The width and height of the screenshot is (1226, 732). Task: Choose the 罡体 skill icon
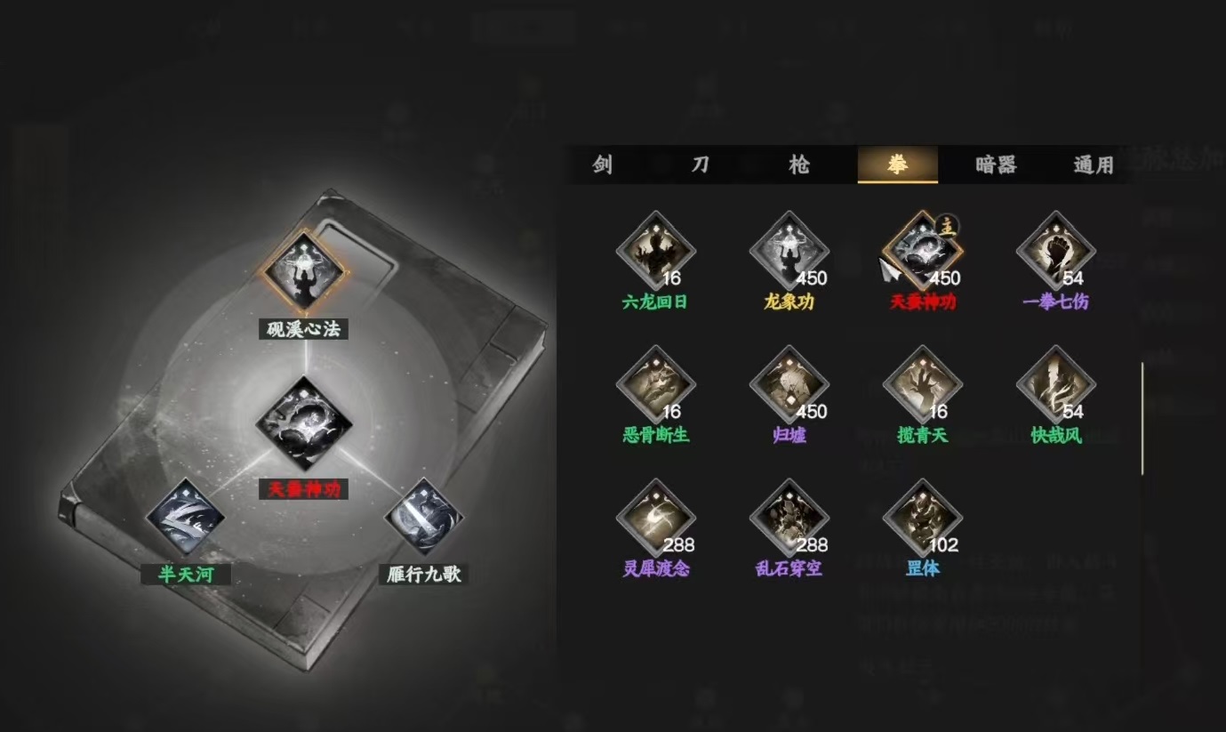pyautogui.click(x=922, y=518)
